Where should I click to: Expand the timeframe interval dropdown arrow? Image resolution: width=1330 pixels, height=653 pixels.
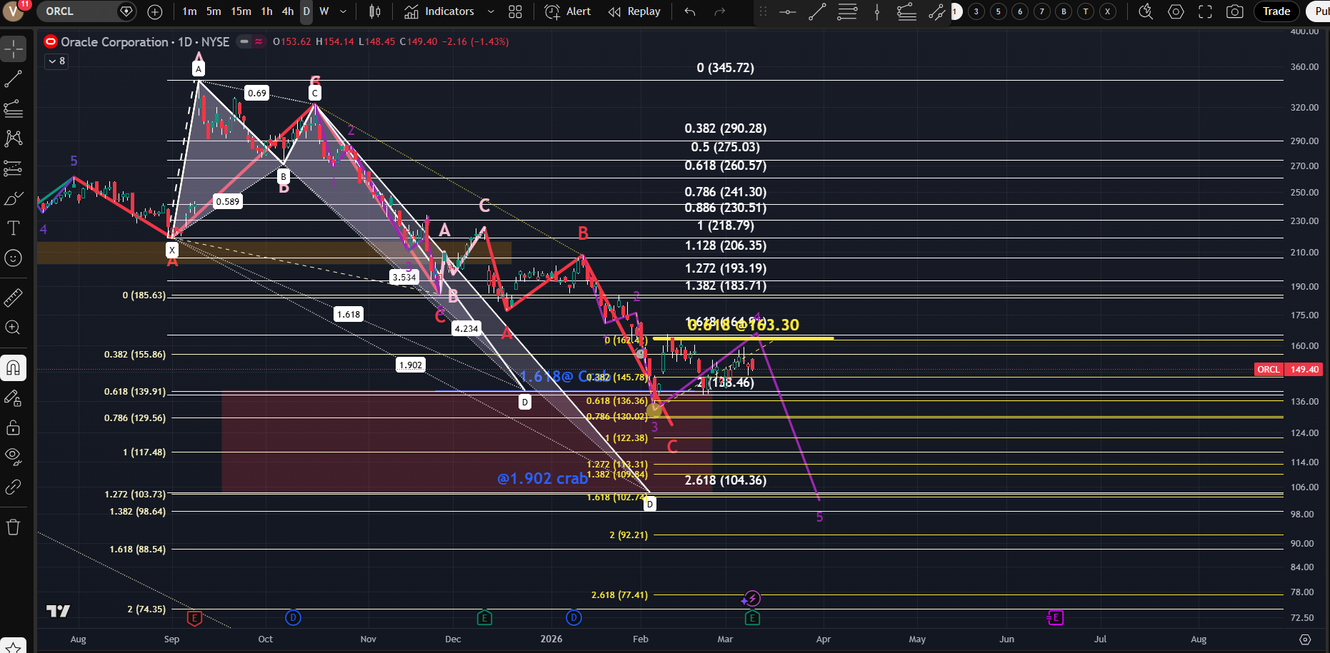(344, 11)
